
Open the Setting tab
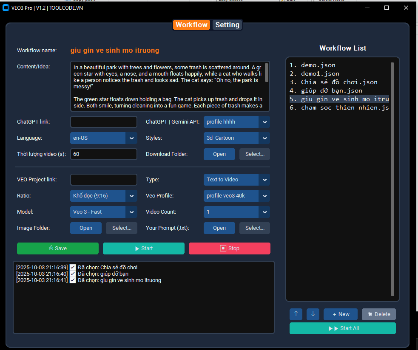click(x=227, y=25)
